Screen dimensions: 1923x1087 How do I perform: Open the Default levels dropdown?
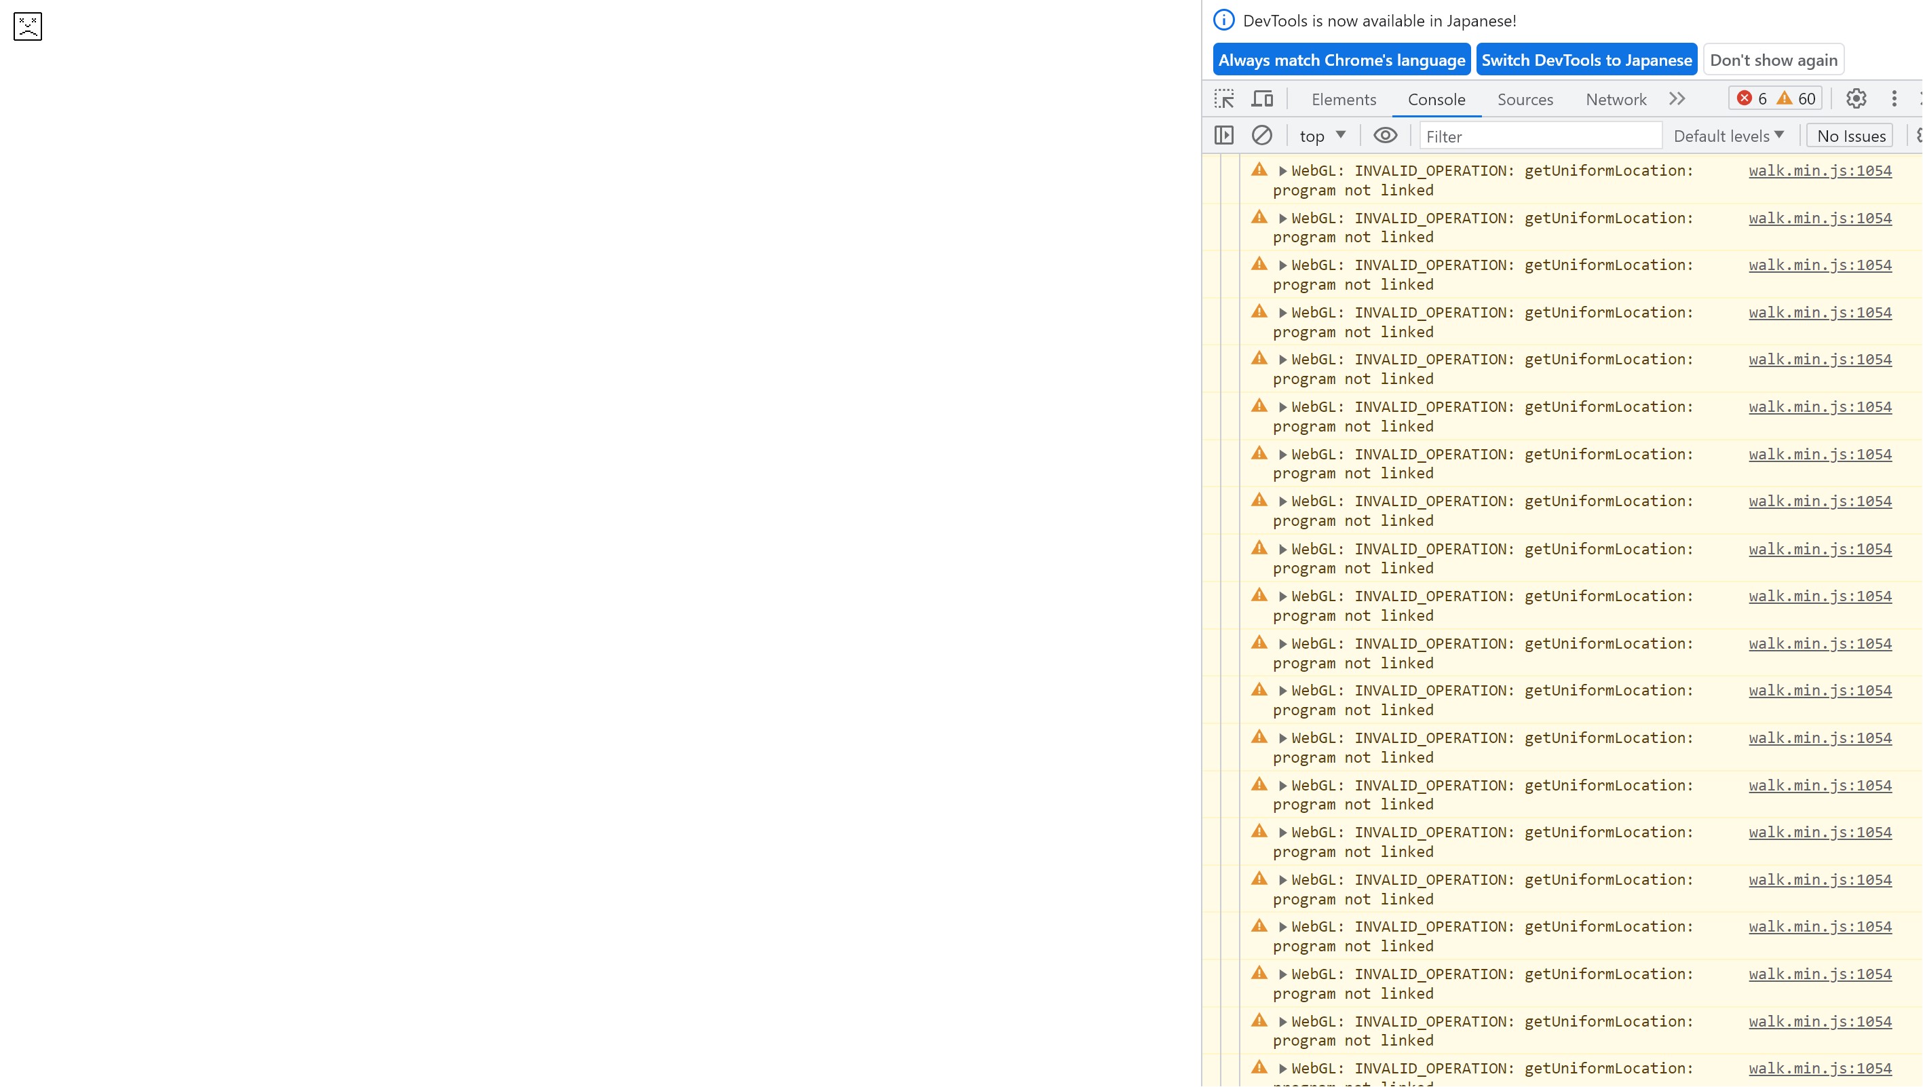(1729, 136)
